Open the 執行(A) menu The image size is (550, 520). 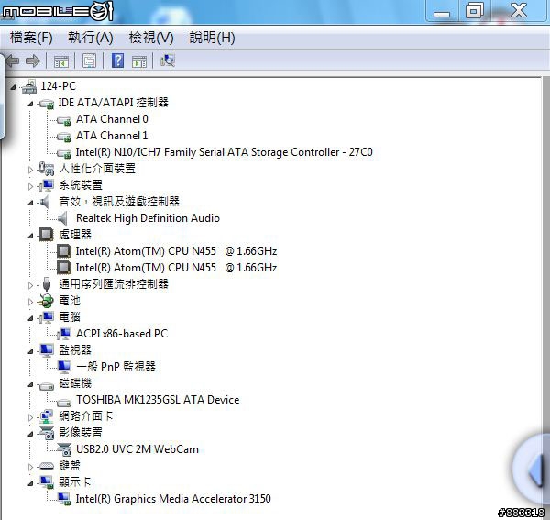point(91,38)
